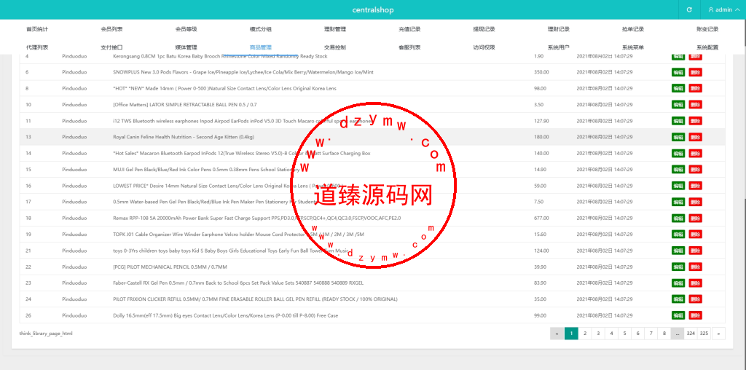Delete the Royal Canin Feline Health row
746x370 pixels.
coord(695,137)
